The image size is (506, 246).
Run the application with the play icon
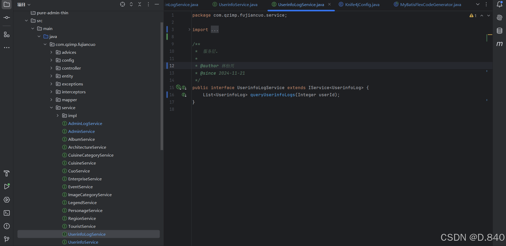click(x=7, y=186)
